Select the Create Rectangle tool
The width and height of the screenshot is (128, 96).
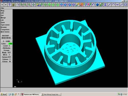125,5
